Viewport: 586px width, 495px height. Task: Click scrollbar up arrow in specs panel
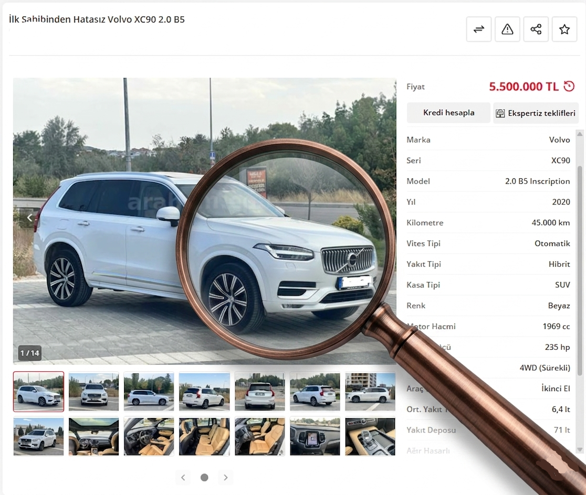coord(580,134)
